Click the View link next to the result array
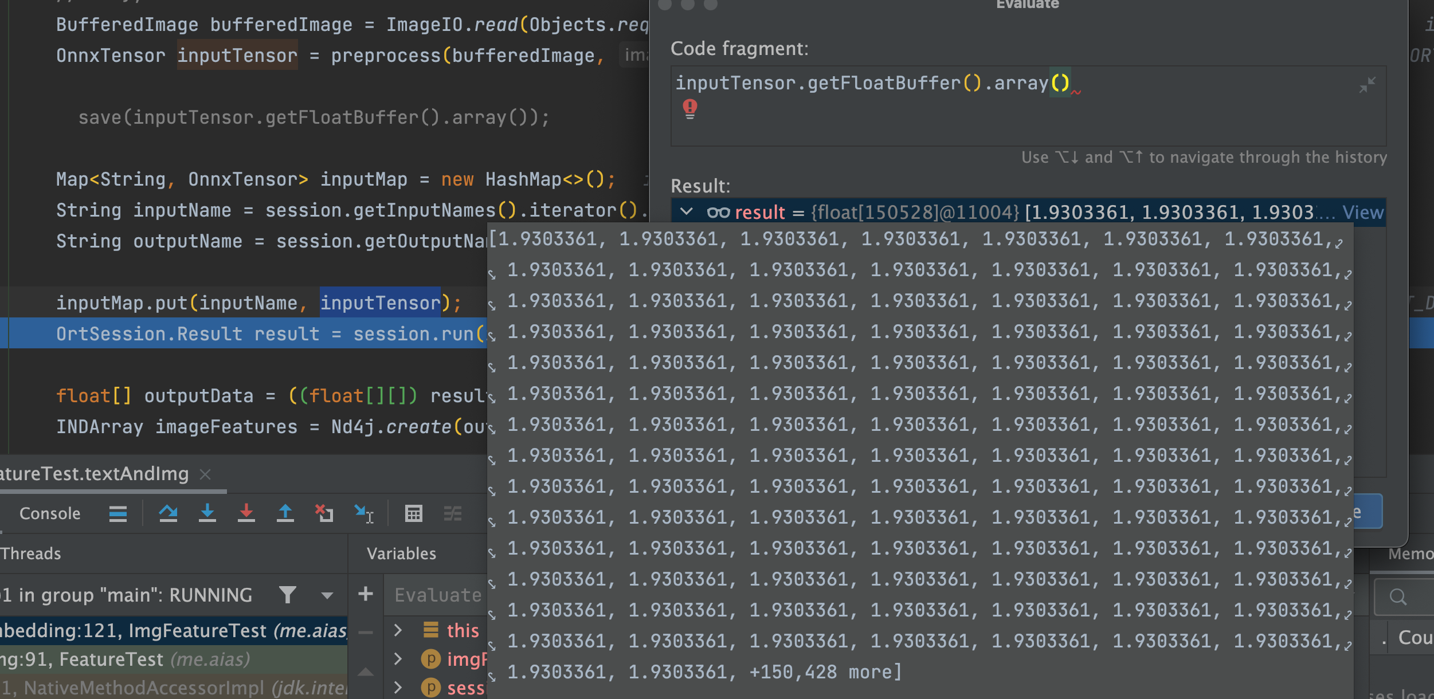 (1364, 213)
